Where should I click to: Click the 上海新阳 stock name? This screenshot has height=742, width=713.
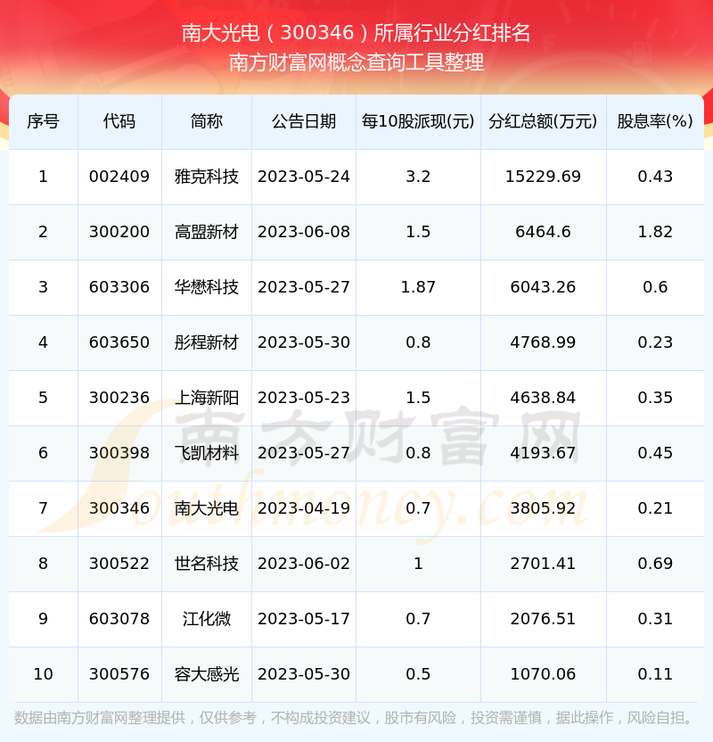click(x=207, y=398)
